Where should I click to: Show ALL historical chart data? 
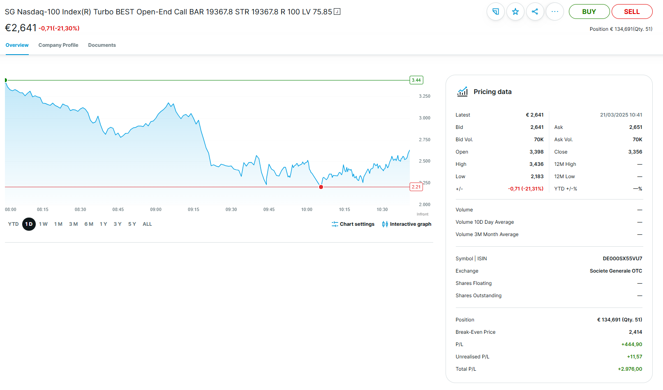click(x=147, y=224)
